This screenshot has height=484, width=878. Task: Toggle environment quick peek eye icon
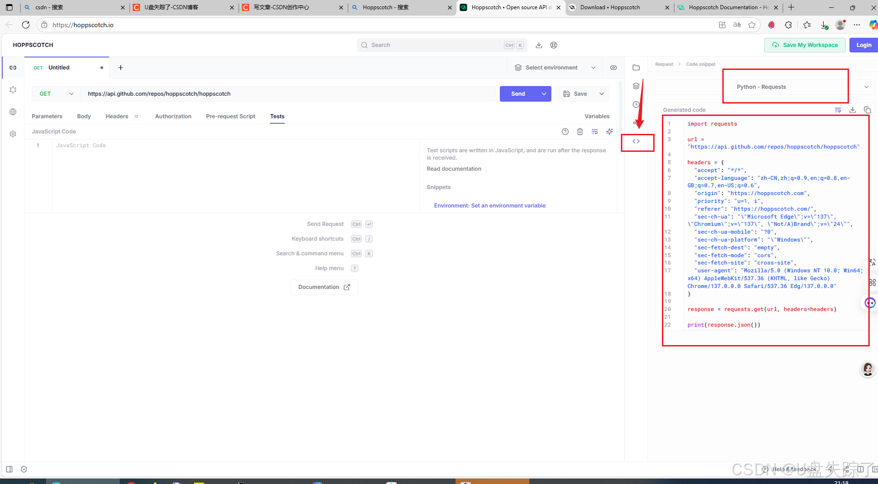pyautogui.click(x=614, y=68)
